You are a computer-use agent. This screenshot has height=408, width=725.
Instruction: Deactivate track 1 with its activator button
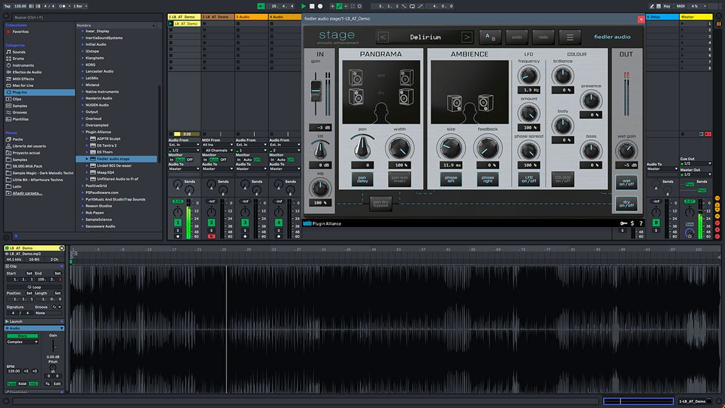pos(178,223)
